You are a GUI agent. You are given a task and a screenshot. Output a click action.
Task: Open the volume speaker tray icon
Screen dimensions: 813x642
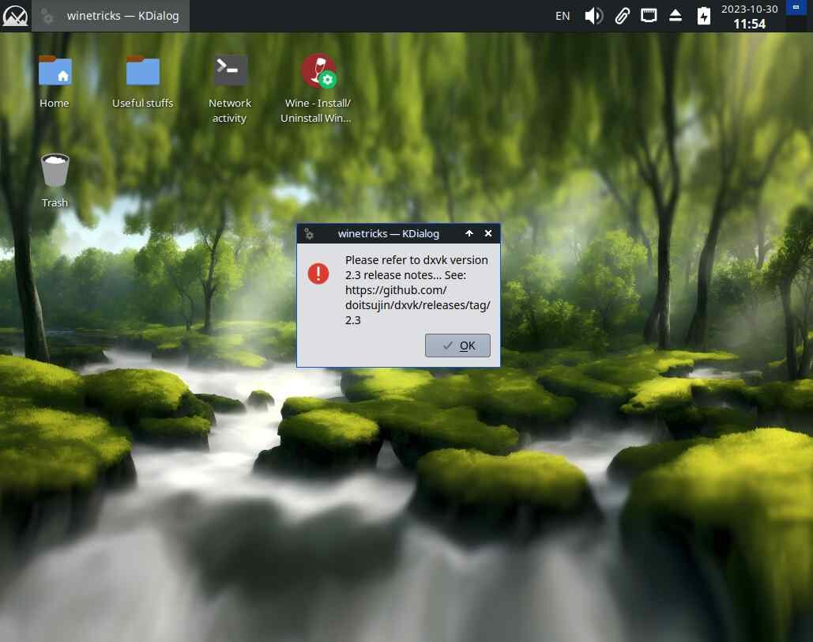593,16
